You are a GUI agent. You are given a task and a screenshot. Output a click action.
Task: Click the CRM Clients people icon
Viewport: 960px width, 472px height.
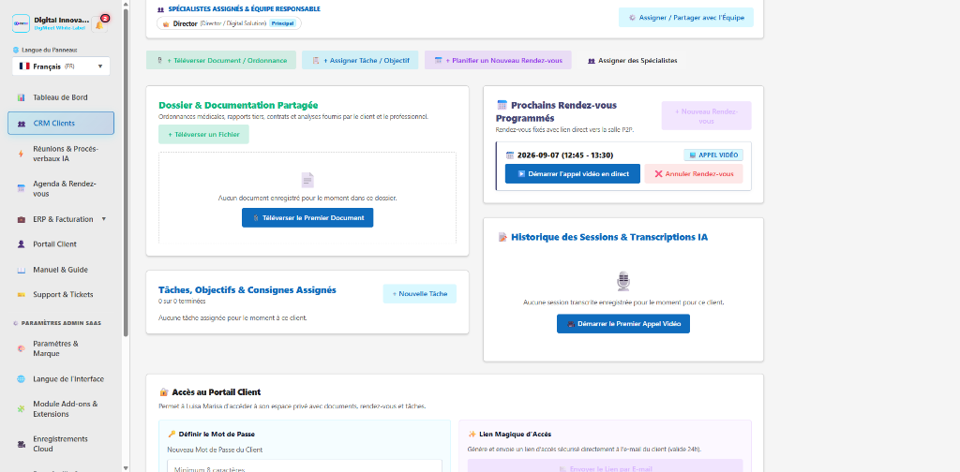click(x=22, y=124)
